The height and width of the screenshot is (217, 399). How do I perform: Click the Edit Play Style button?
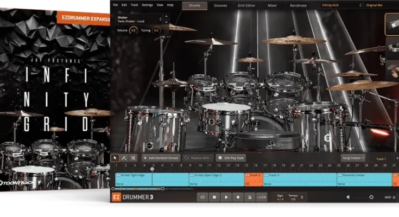[231, 158]
